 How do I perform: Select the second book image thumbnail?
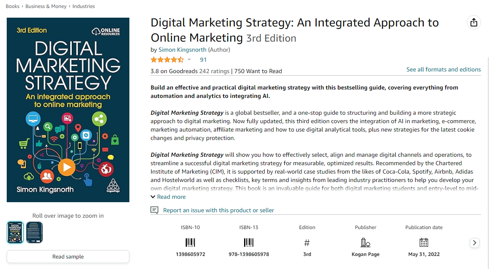click(34, 232)
